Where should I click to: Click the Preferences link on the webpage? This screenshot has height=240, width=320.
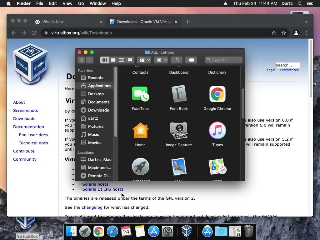tap(289, 70)
